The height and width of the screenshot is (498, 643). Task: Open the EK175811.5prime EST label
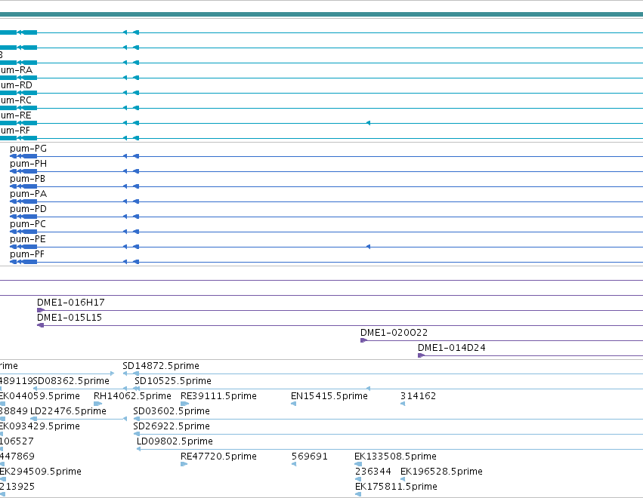pyautogui.click(x=396, y=487)
